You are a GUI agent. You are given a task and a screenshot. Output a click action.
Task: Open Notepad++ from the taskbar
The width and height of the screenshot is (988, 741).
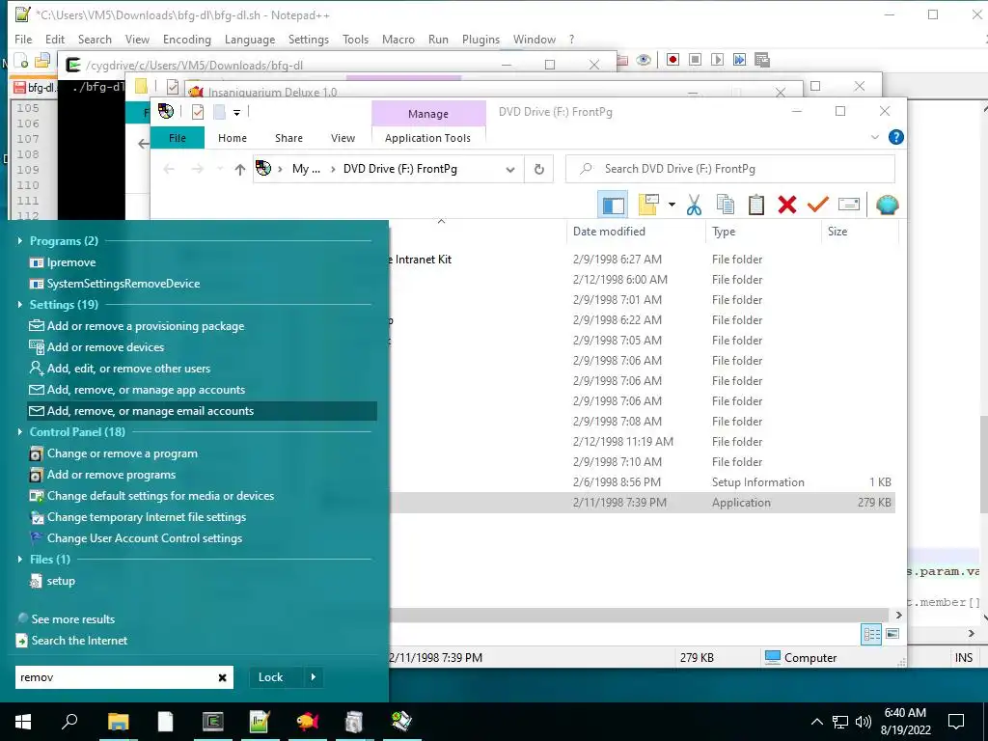[260, 722]
